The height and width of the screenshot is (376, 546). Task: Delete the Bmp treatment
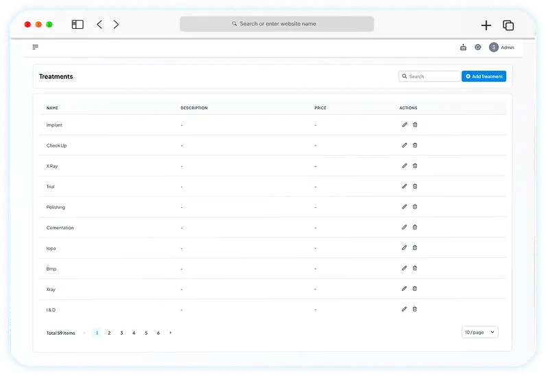(x=415, y=268)
